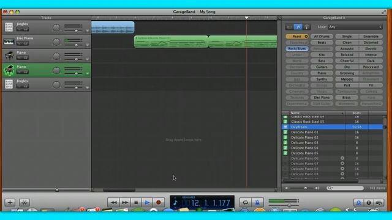
Task: Open the Track Info pane button
Action: pos(369,202)
